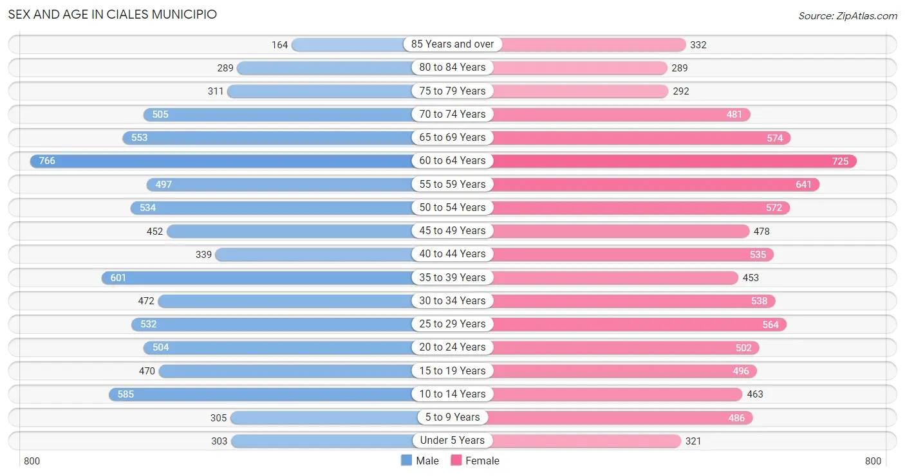Toggle the Male series legend label

click(x=427, y=461)
